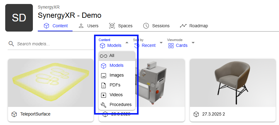Click the wrench icon next to Procedures
Screen dimensions: 279x125
(x=103, y=105)
